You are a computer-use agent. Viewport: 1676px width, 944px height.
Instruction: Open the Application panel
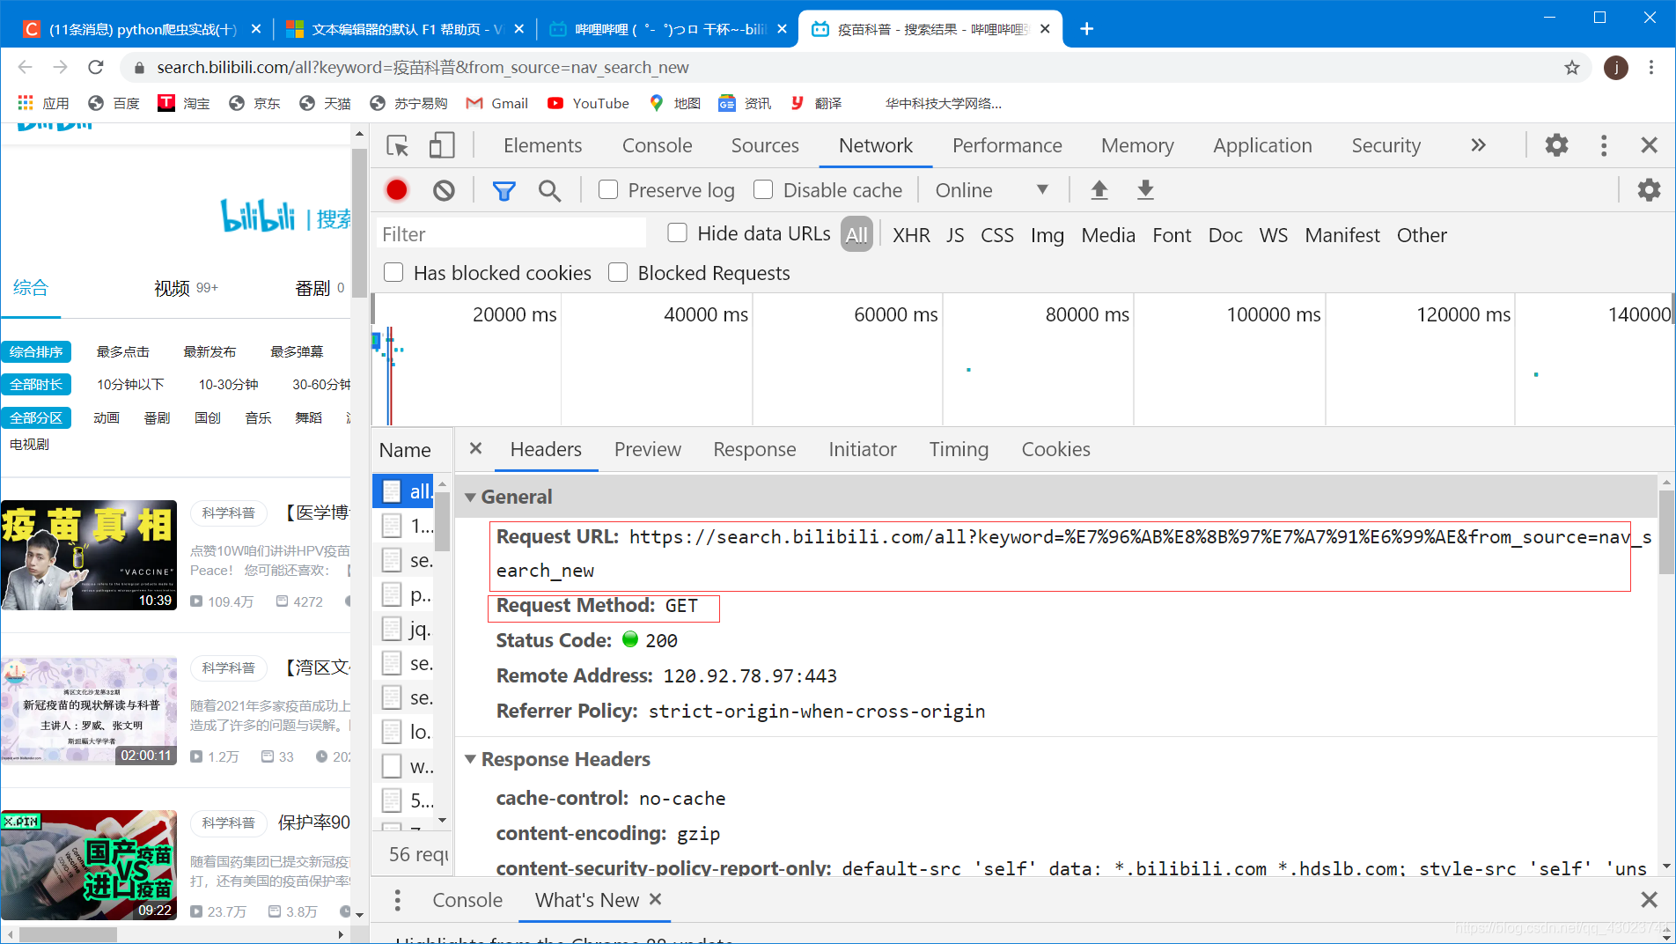point(1262,145)
